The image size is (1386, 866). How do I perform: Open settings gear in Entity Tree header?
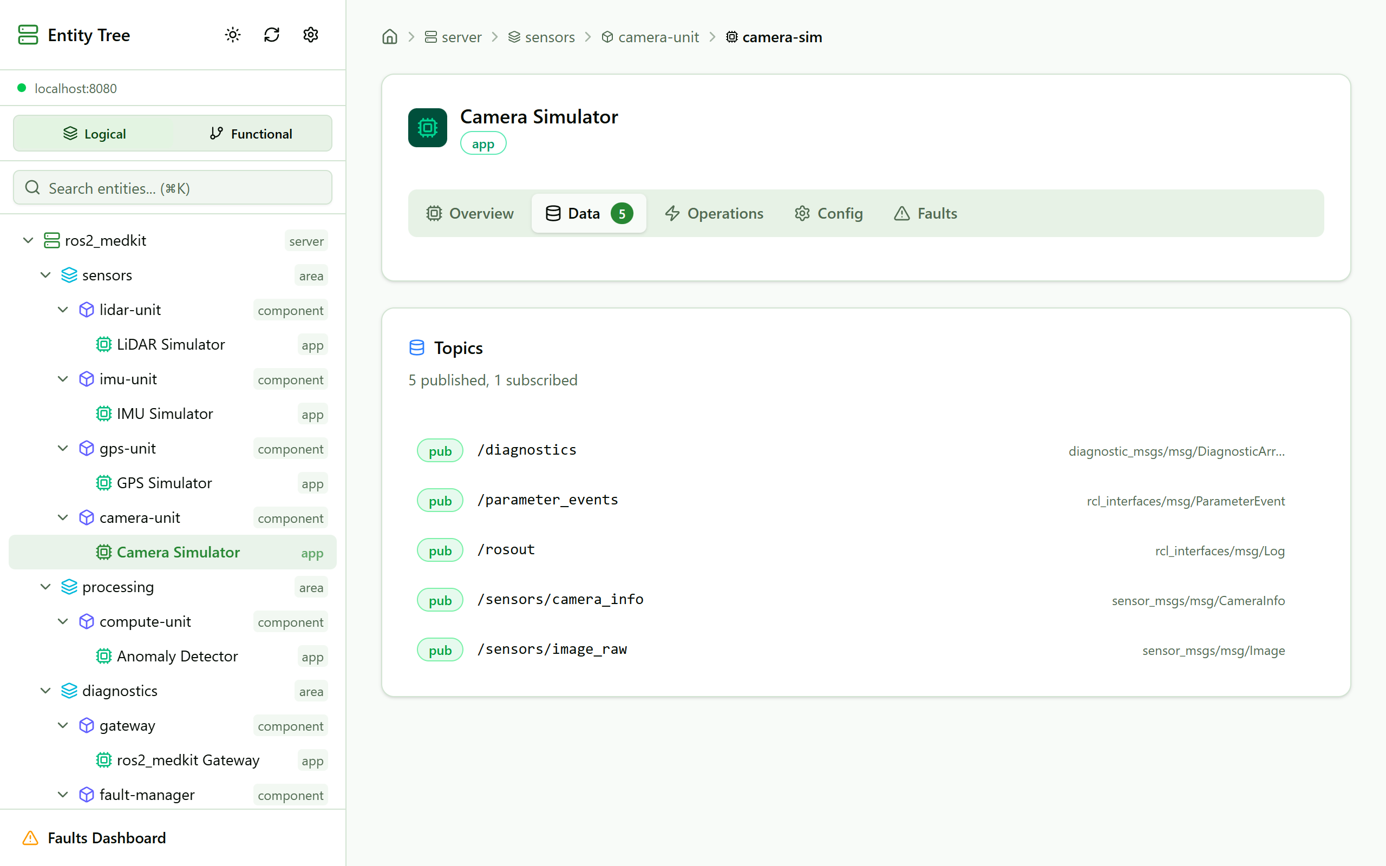[310, 35]
